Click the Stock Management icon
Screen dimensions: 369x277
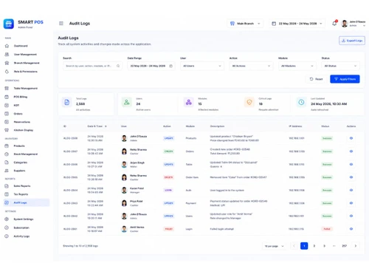[7, 154]
